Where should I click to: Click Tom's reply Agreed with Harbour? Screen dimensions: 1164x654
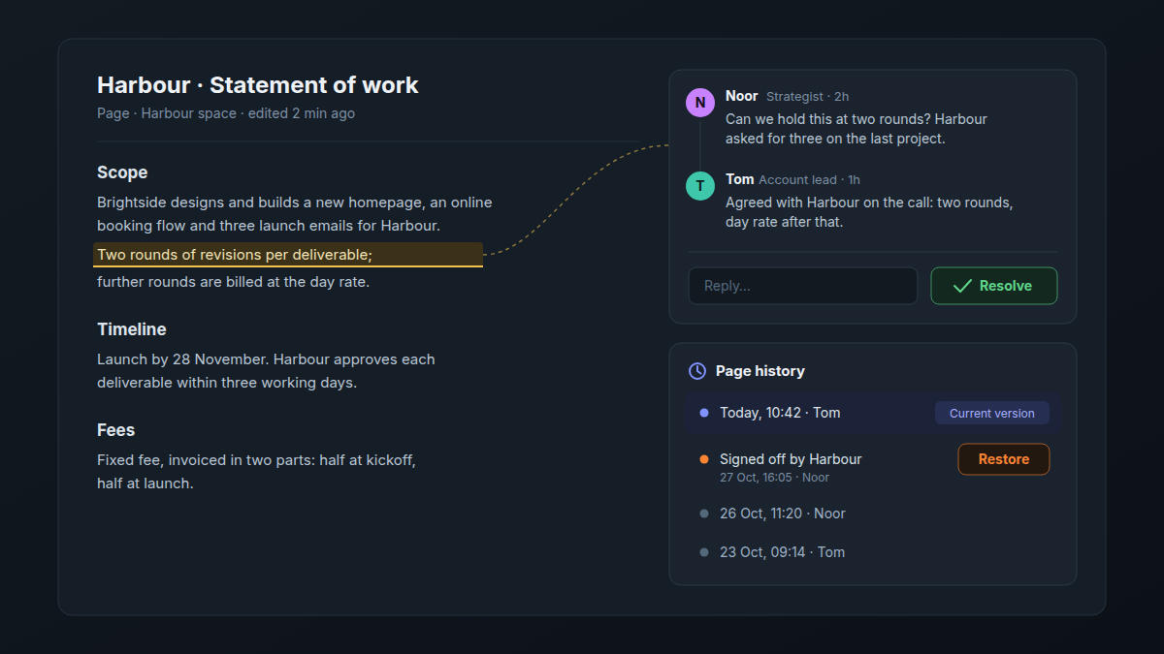coord(869,212)
